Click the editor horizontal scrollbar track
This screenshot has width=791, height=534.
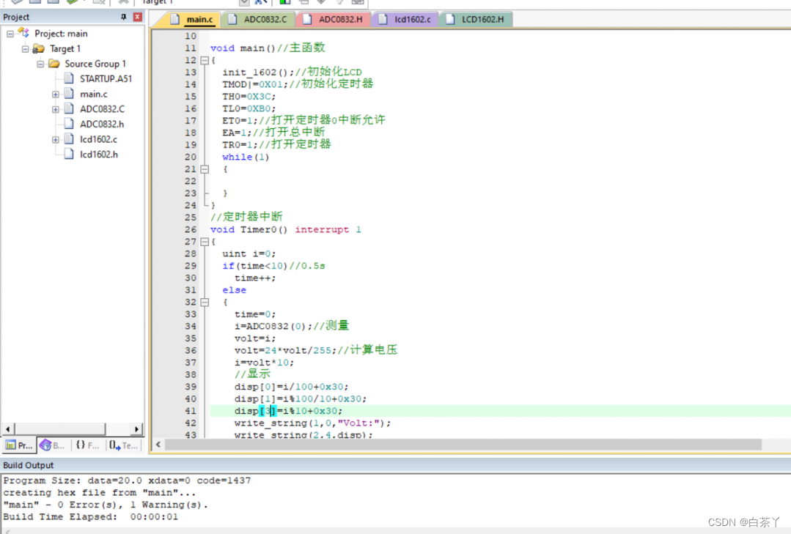click(462, 445)
